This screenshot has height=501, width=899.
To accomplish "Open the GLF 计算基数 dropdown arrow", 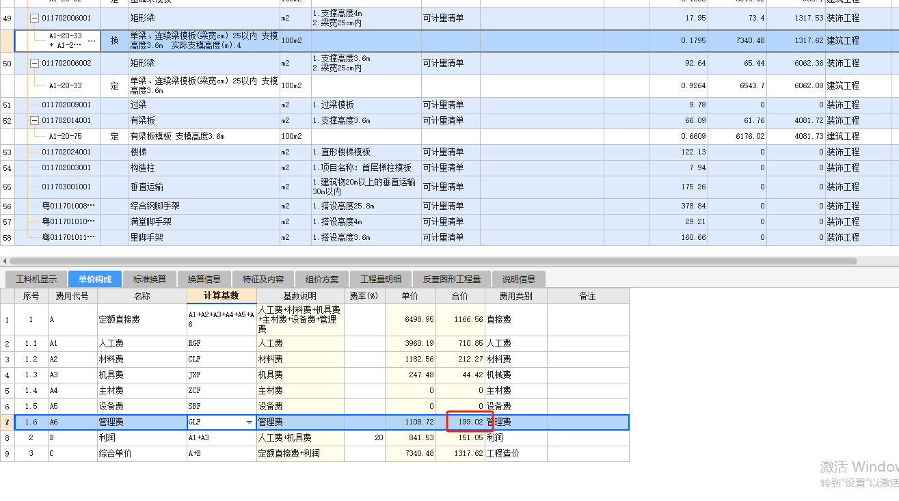I will [249, 422].
